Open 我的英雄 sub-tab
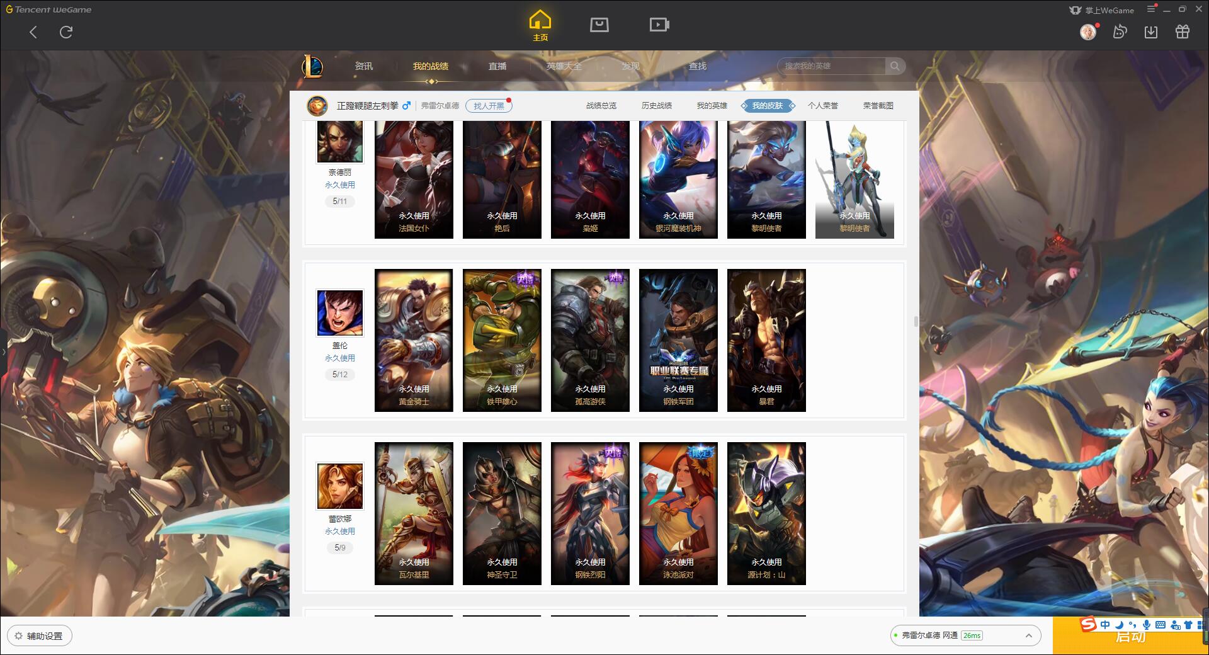Viewport: 1209px width, 655px height. (x=712, y=106)
